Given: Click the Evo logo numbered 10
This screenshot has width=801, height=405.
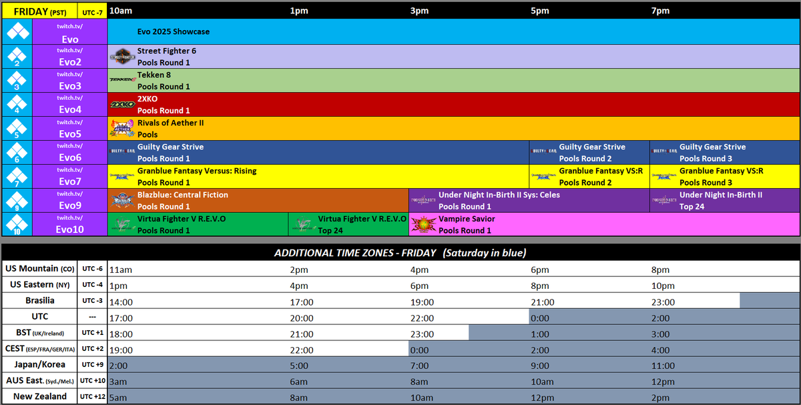Looking at the screenshot, I should pos(17,225).
